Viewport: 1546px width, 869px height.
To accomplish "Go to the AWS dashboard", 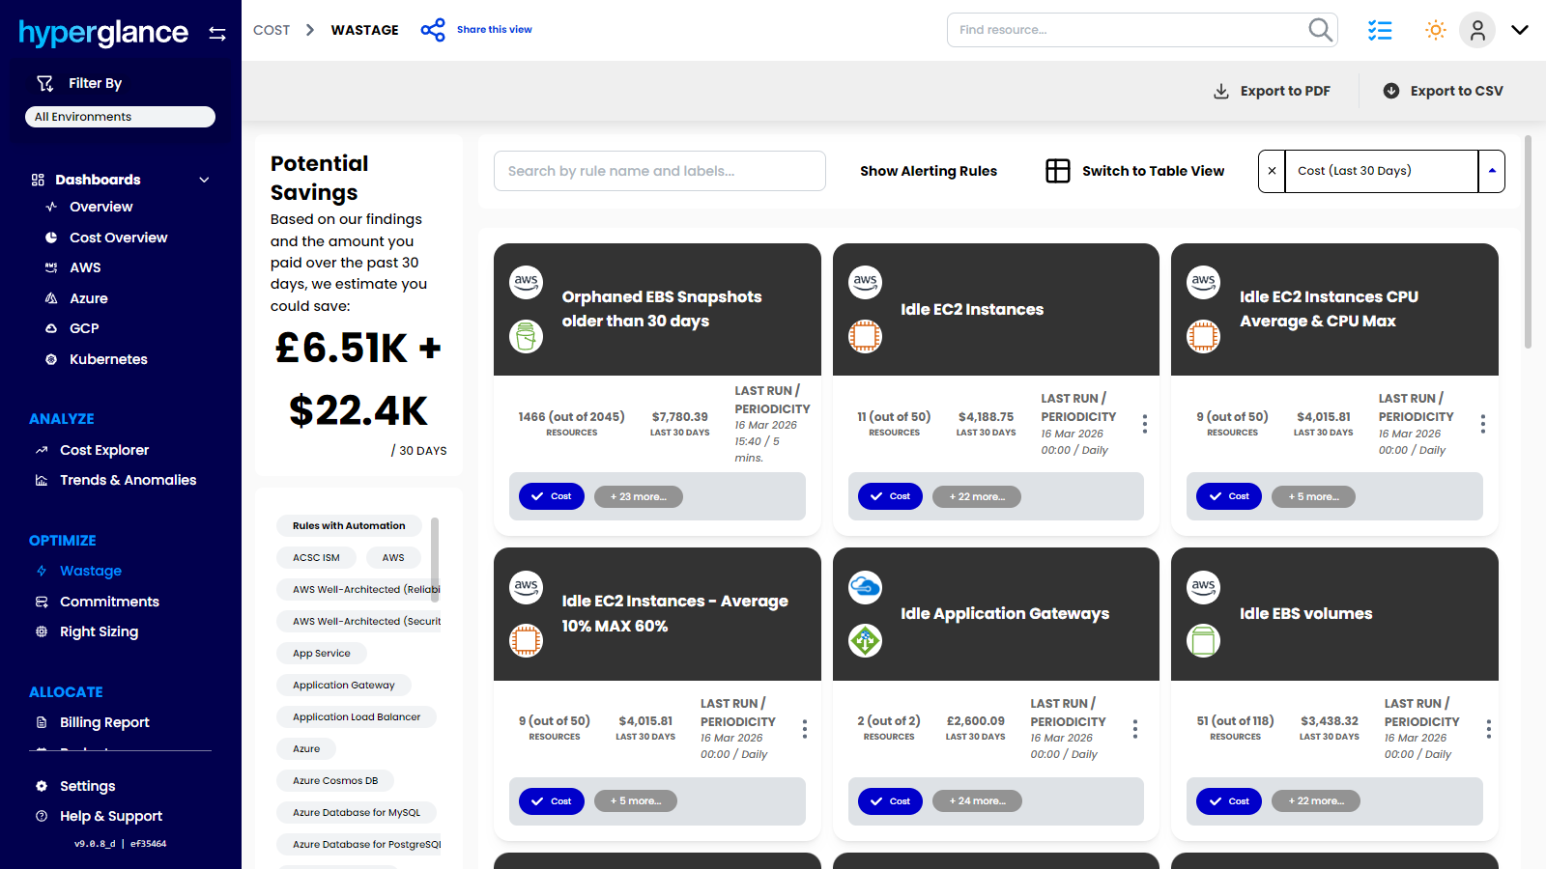I will [84, 267].
